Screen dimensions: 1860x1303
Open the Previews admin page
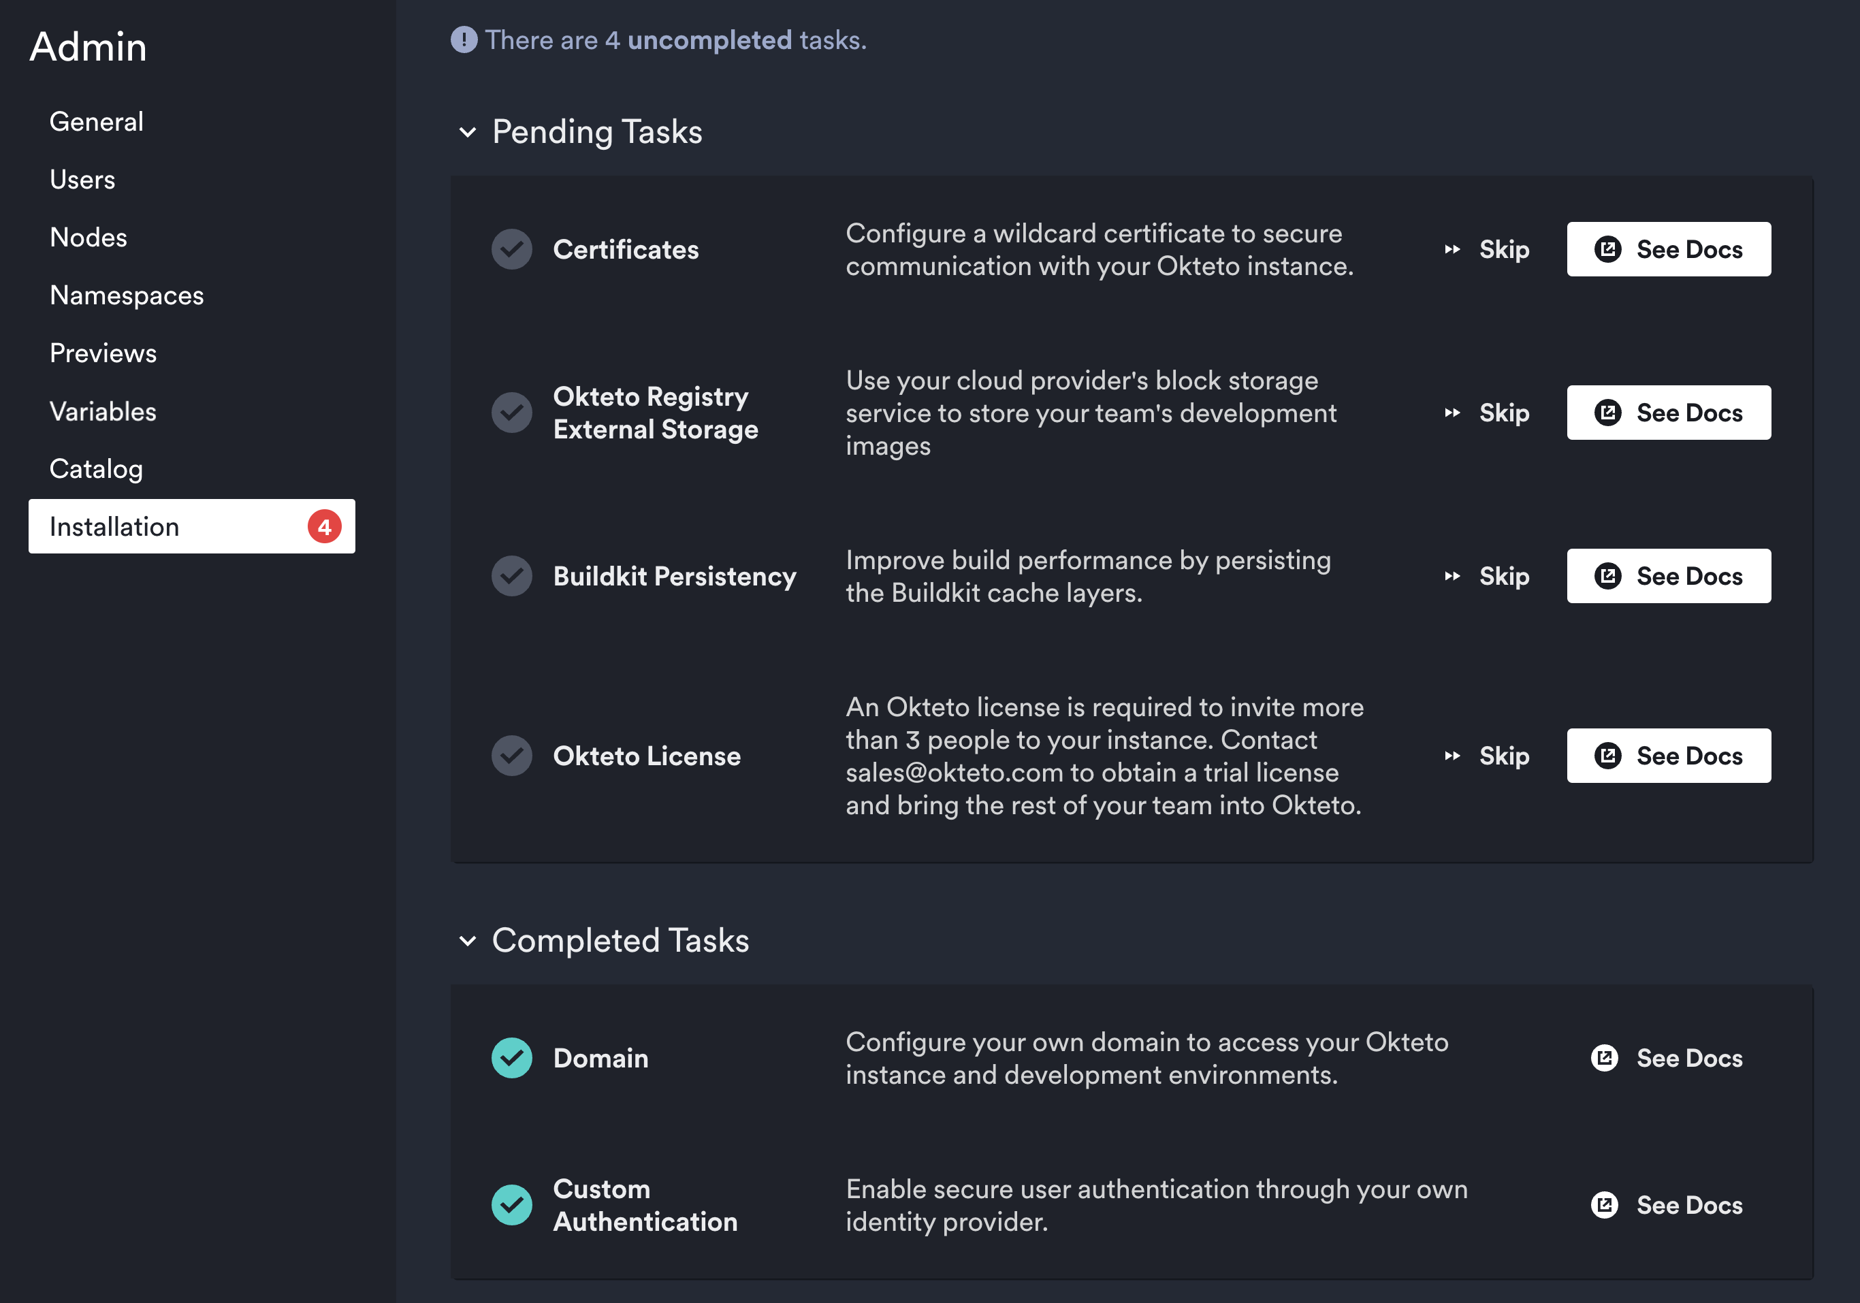103,353
